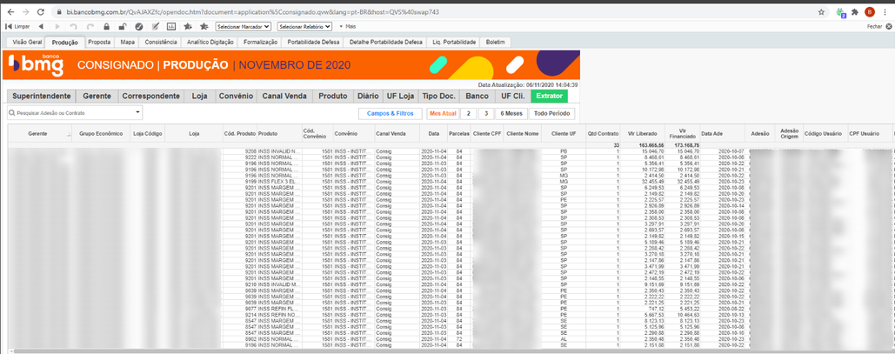Select the Superintendente view button

pyautogui.click(x=42, y=96)
